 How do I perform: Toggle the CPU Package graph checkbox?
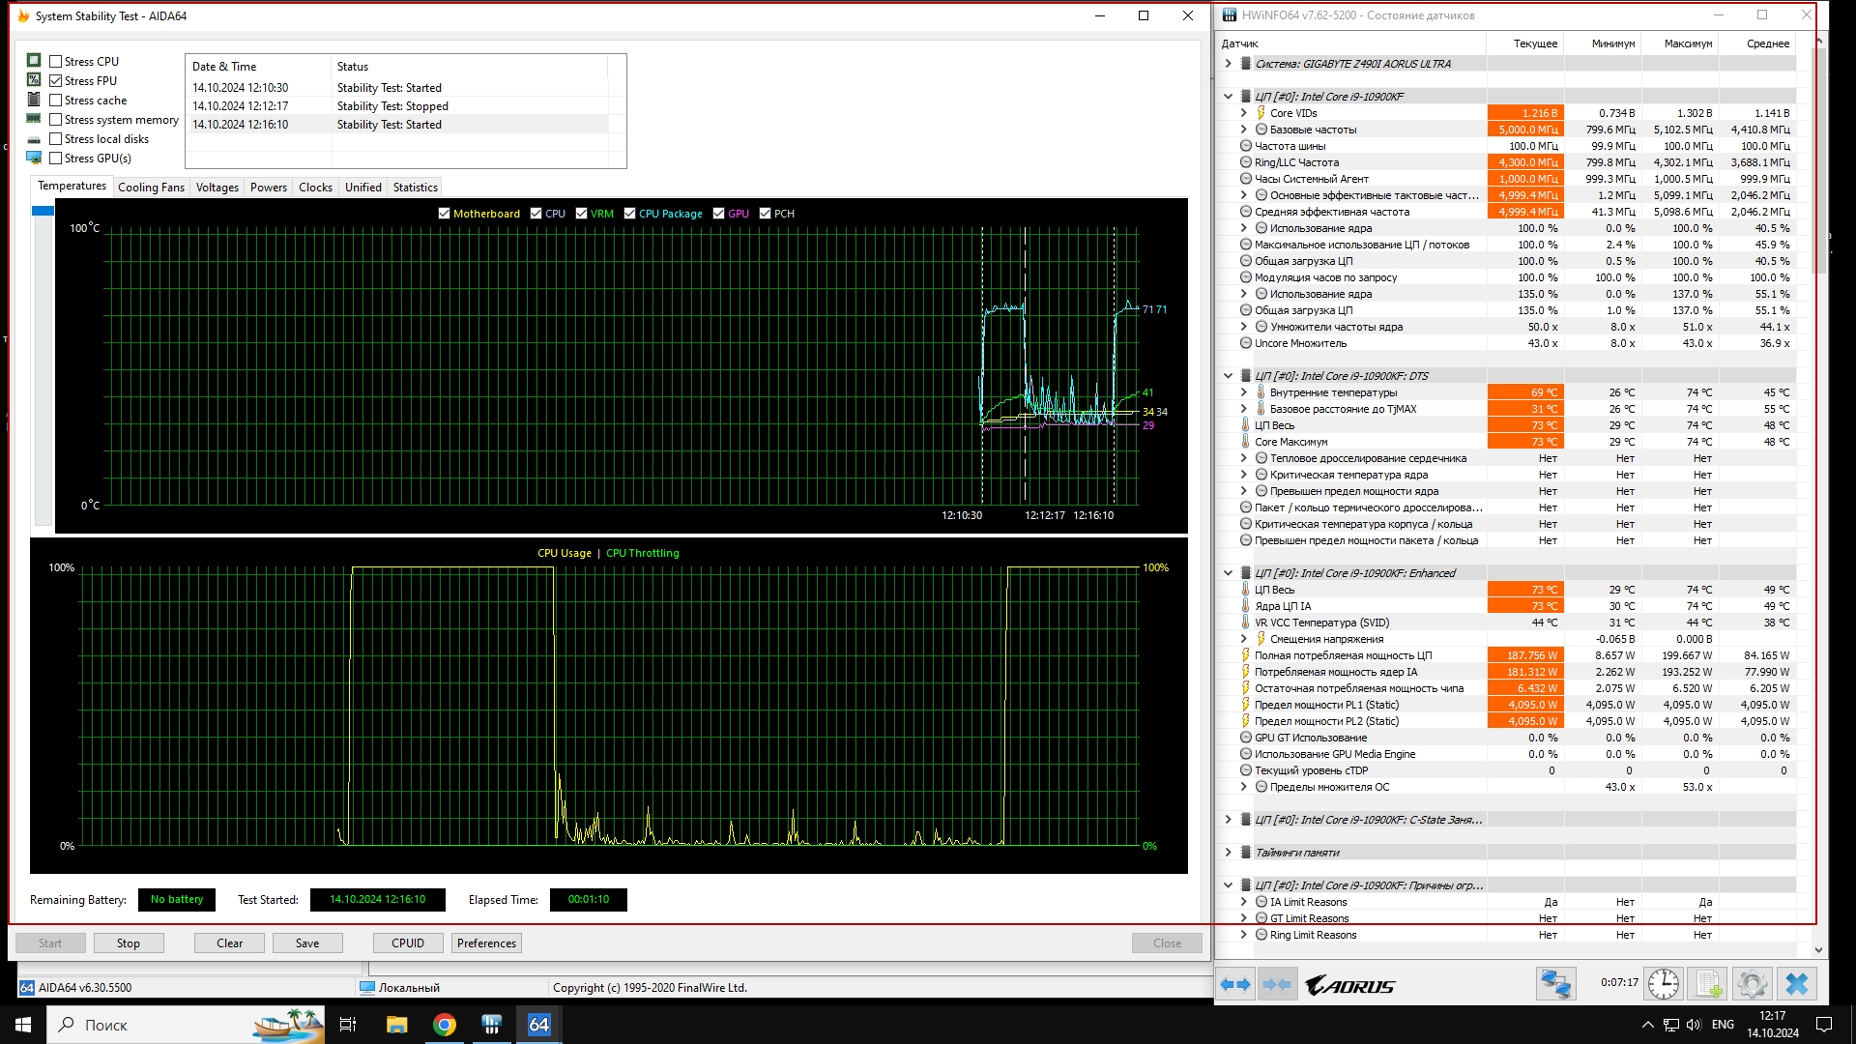click(x=630, y=214)
